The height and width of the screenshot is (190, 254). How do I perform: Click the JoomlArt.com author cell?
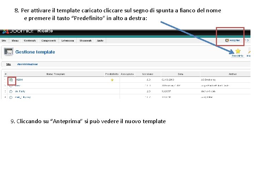[208, 91]
